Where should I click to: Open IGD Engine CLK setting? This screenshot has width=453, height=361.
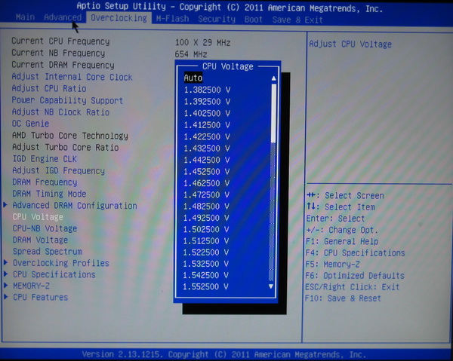pyautogui.click(x=45, y=159)
